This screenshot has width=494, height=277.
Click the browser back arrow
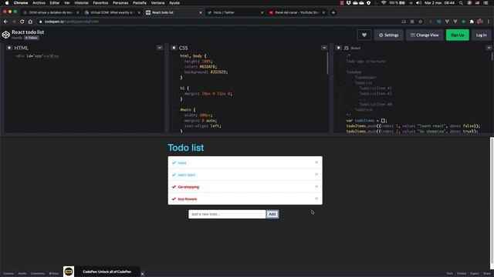click(x=5, y=22)
